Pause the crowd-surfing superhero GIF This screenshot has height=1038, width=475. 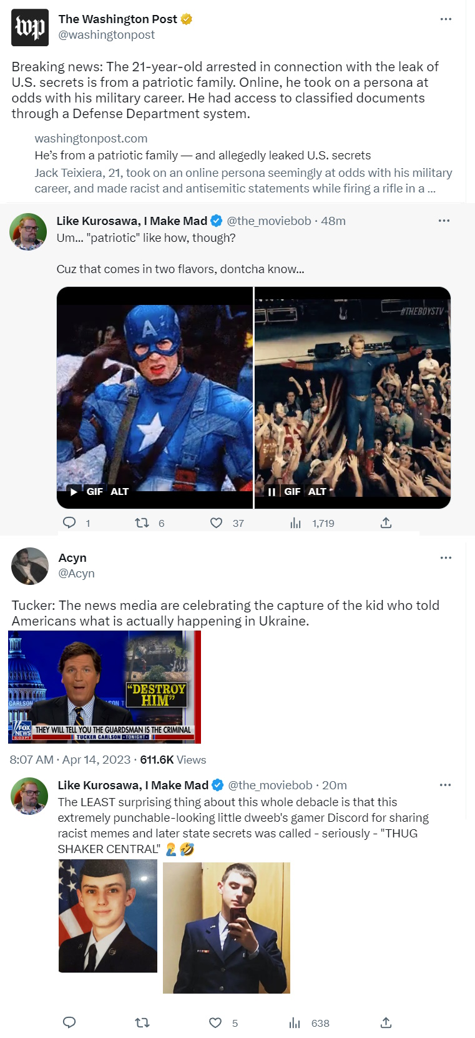pyautogui.click(x=272, y=492)
